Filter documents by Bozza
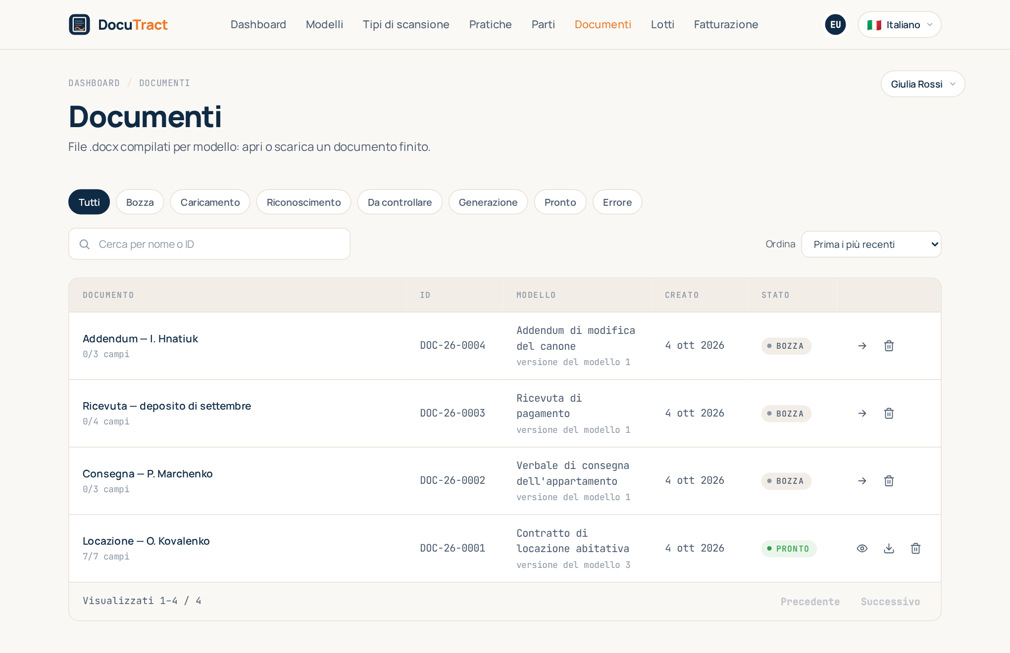Viewport: 1010px width, 653px height. pos(140,202)
